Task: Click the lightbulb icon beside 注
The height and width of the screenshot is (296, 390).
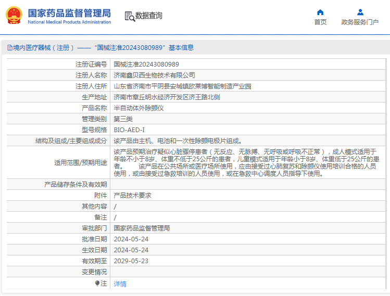Action: pos(97,283)
